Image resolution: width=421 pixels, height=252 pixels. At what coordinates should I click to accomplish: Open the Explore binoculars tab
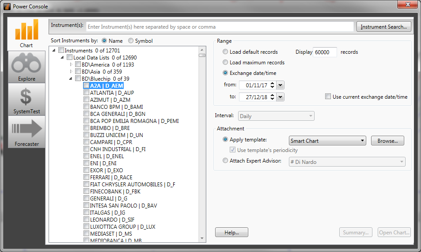click(x=27, y=67)
